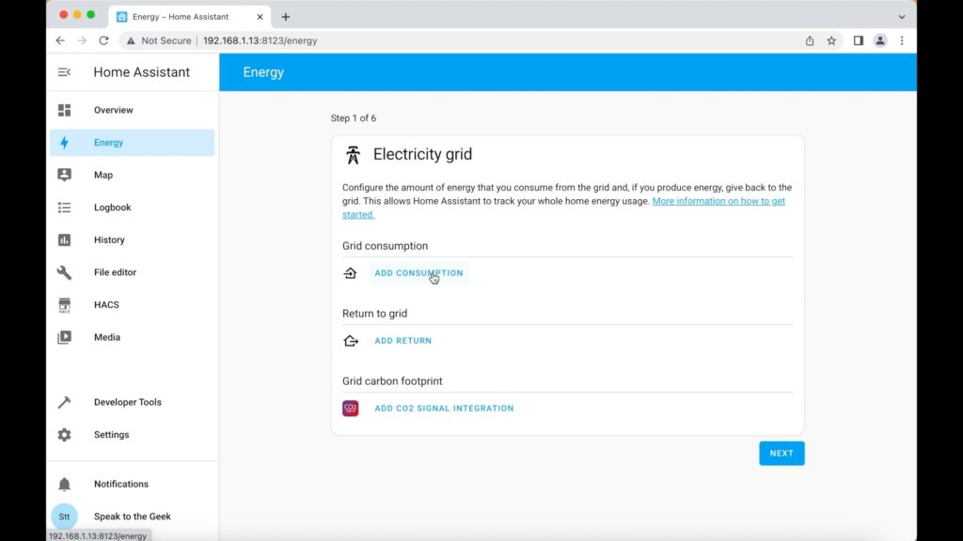The image size is (963, 541).
Task: Open the Settings menu item
Action: tap(132, 435)
